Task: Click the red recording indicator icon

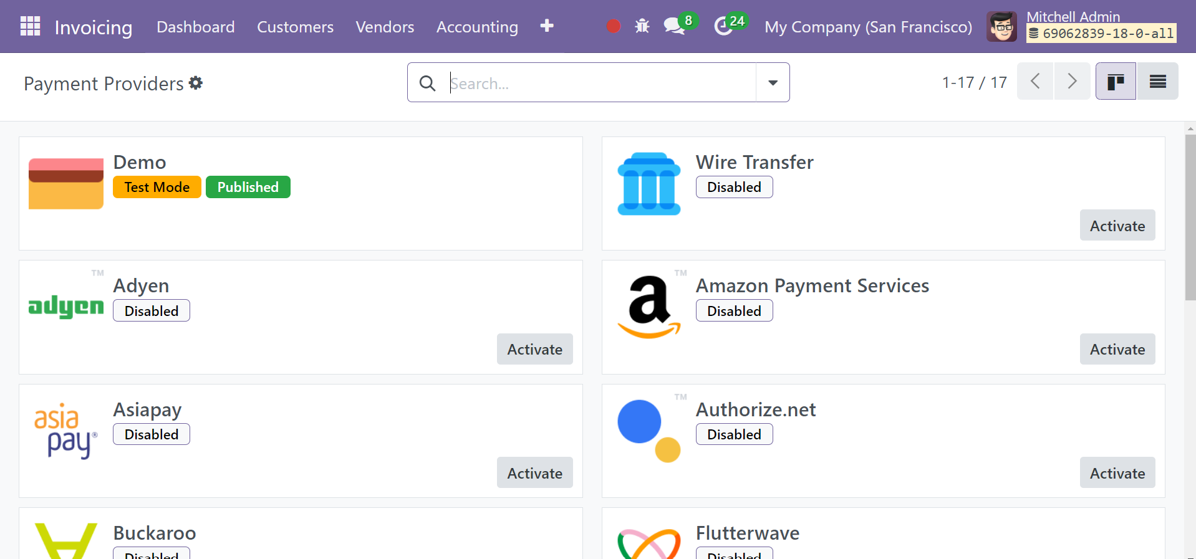Action: click(x=614, y=26)
